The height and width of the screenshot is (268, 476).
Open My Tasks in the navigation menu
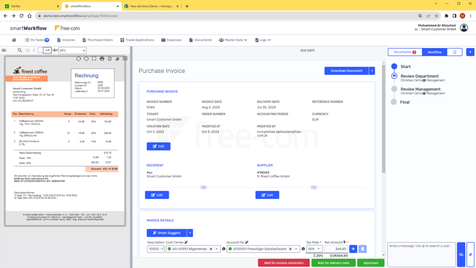pos(37,40)
